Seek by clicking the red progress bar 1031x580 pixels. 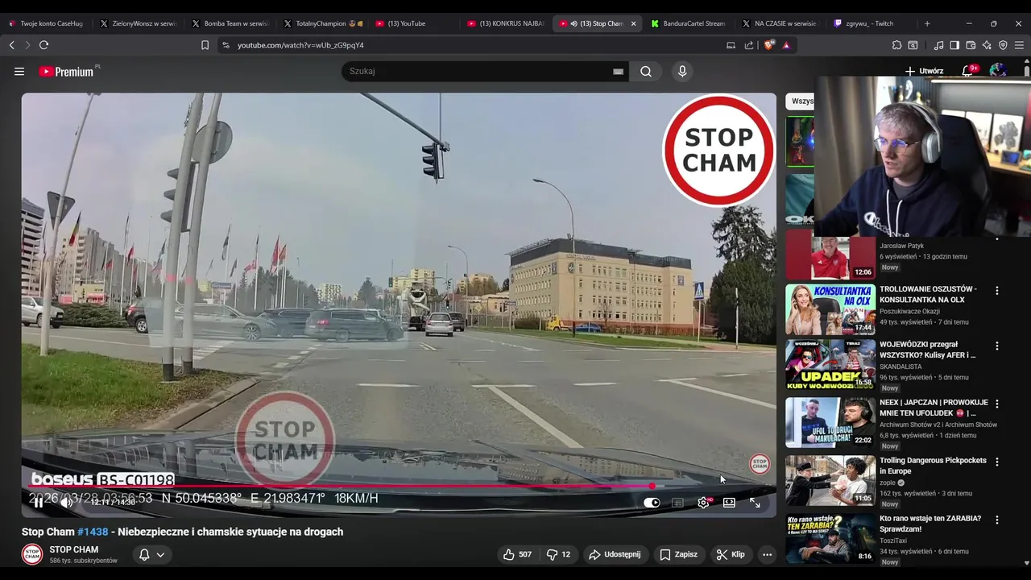pos(399,487)
